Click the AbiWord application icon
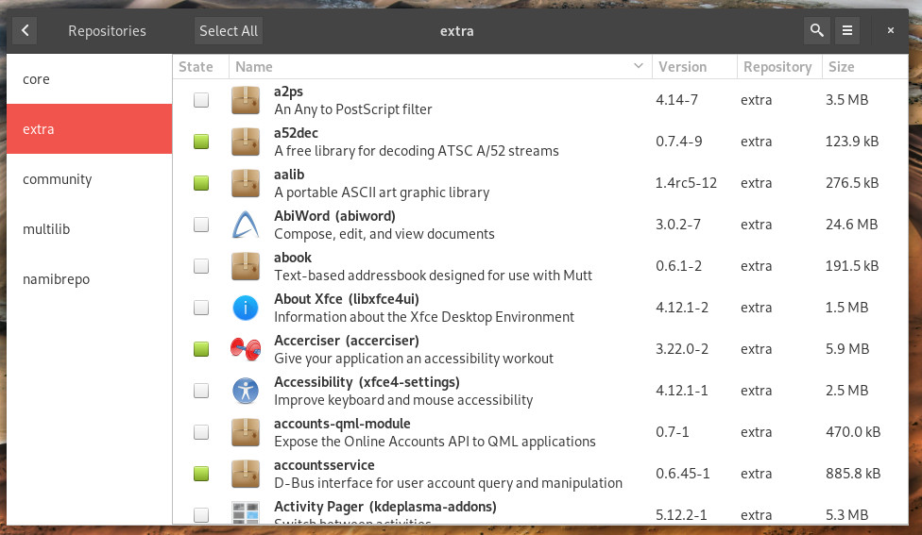The image size is (922, 535). (246, 225)
